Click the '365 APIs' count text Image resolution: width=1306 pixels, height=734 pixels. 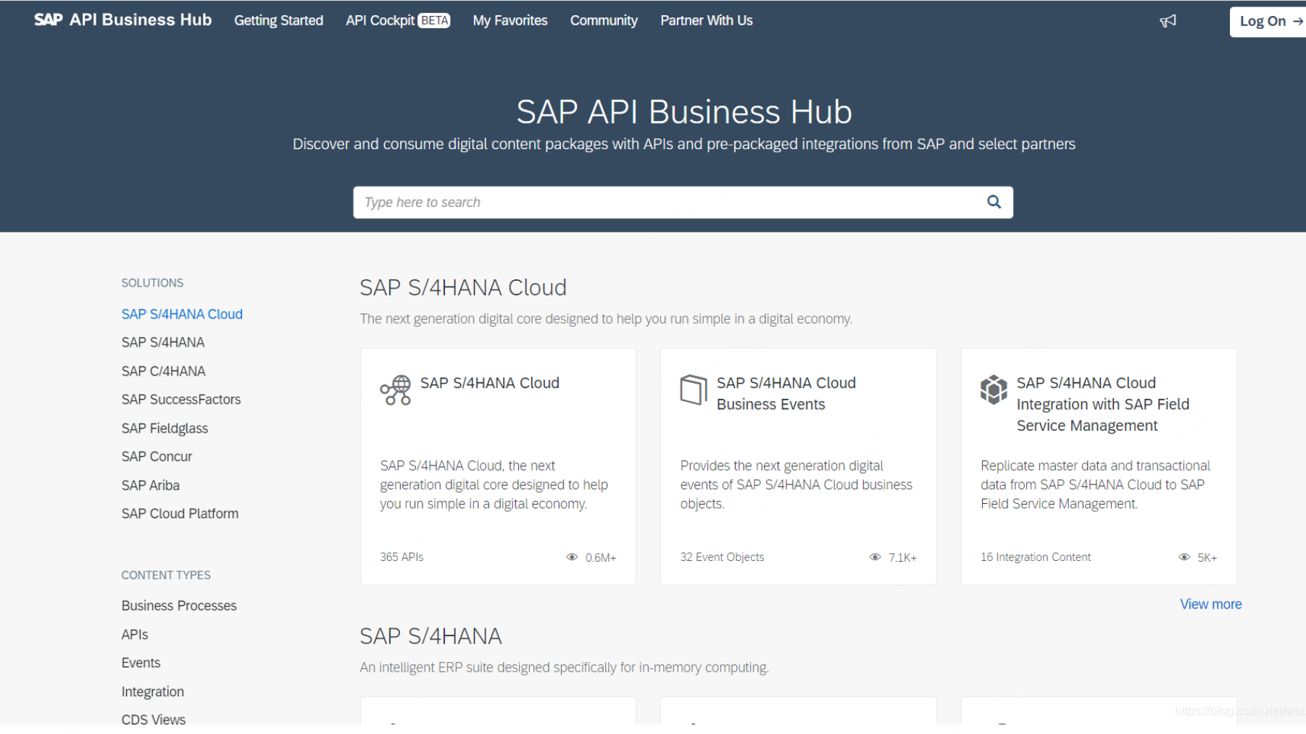(402, 557)
